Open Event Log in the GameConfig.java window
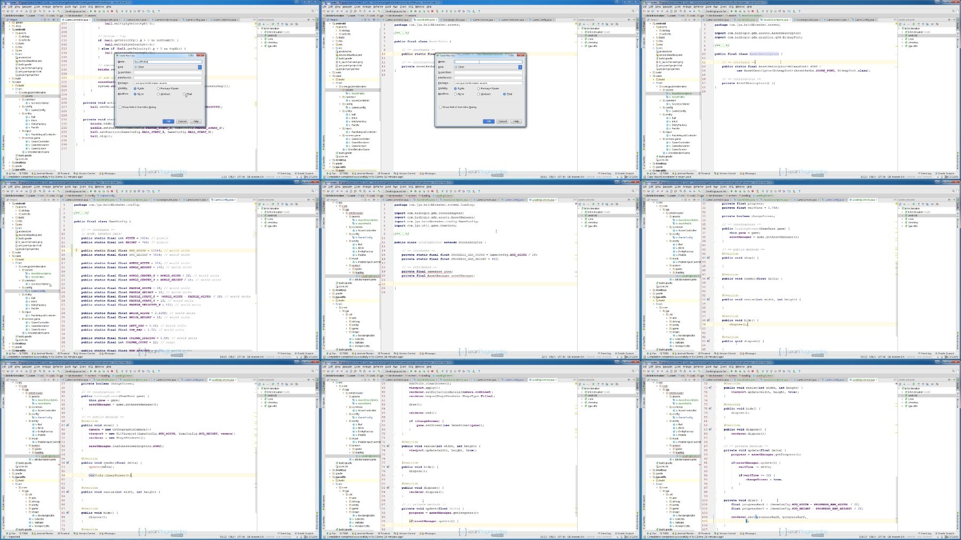Image resolution: width=961 pixels, height=540 pixels. coord(285,353)
